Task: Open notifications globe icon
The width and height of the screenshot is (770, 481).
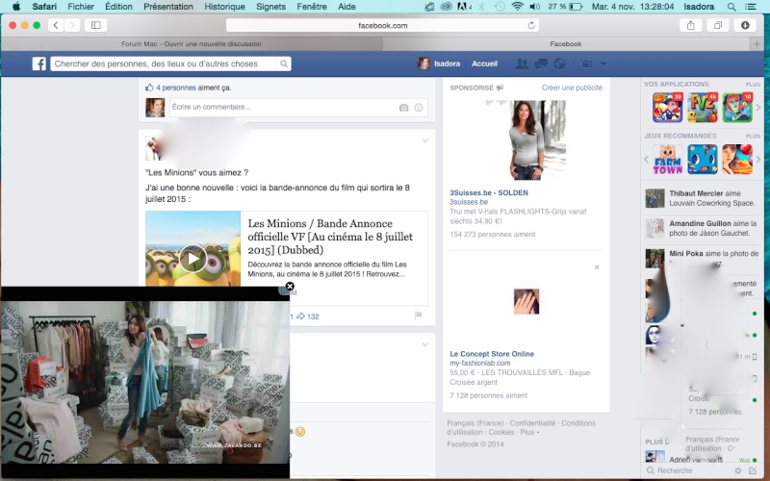Action: 560,63
